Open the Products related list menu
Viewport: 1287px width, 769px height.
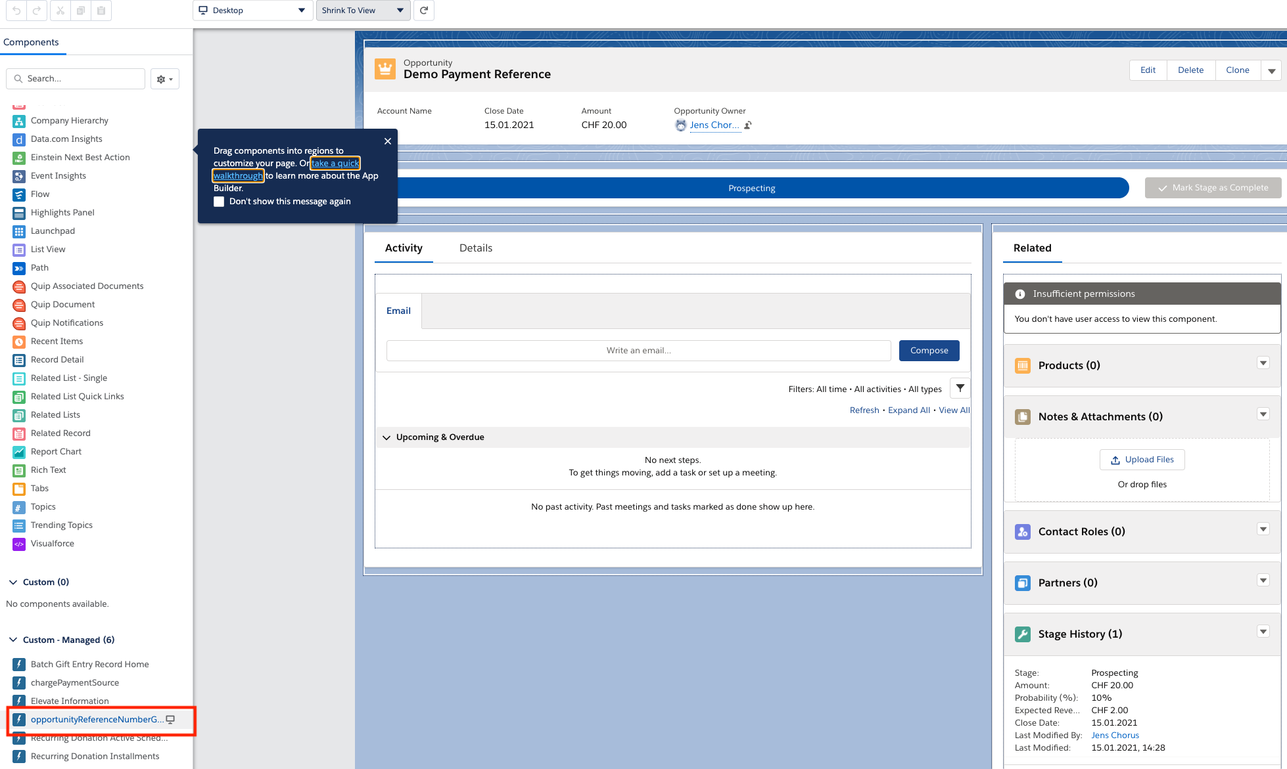(x=1263, y=363)
